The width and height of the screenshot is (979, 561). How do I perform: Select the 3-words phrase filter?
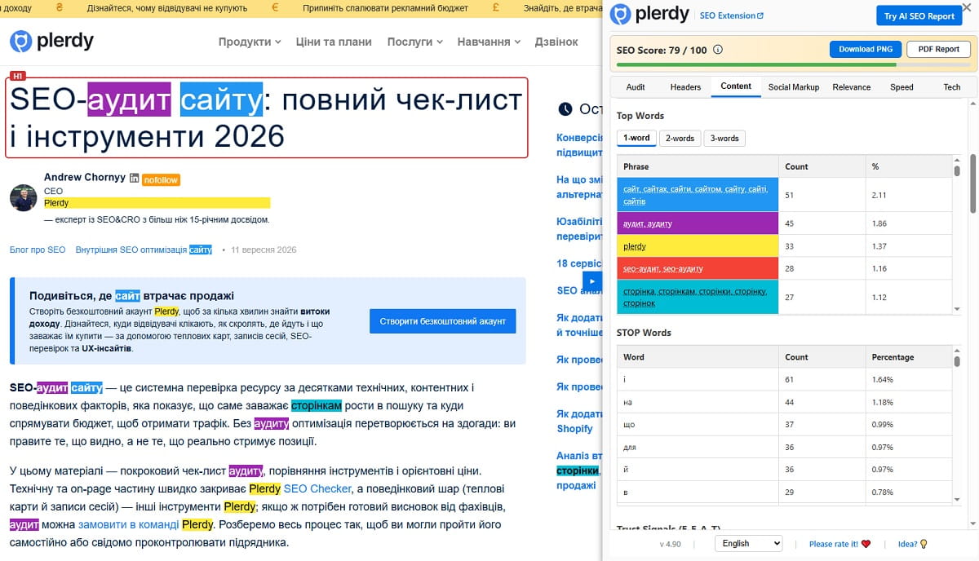pos(724,138)
